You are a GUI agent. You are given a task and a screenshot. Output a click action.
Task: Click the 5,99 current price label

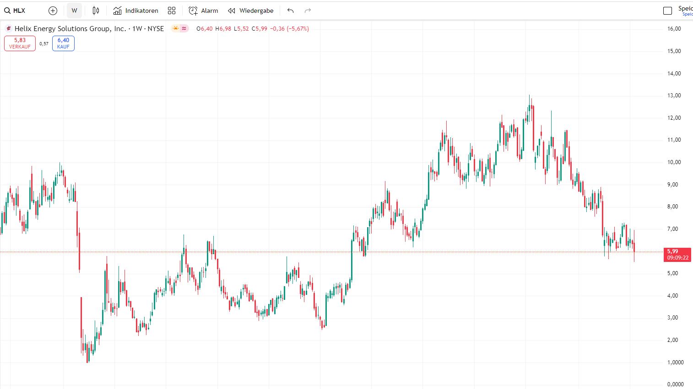tap(677, 254)
